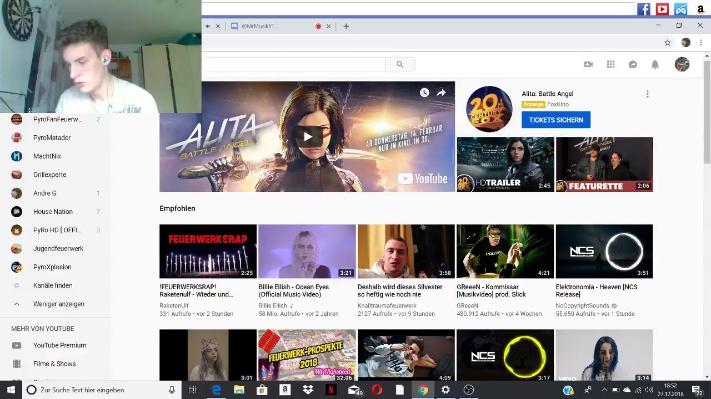Open the Windows Start menu
This screenshot has width=711, height=399.
click(11, 390)
